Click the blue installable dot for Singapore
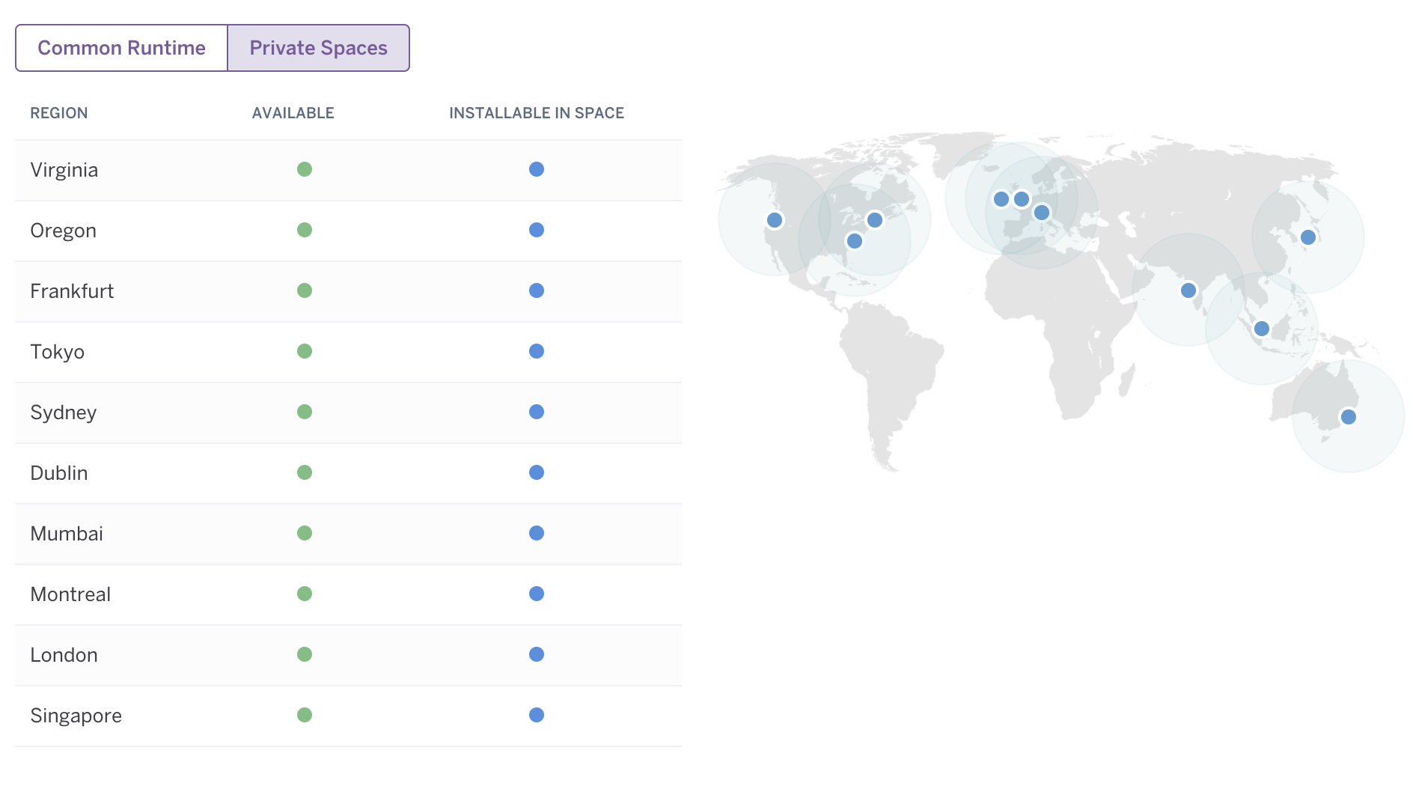The height and width of the screenshot is (789, 1413). click(537, 715)
